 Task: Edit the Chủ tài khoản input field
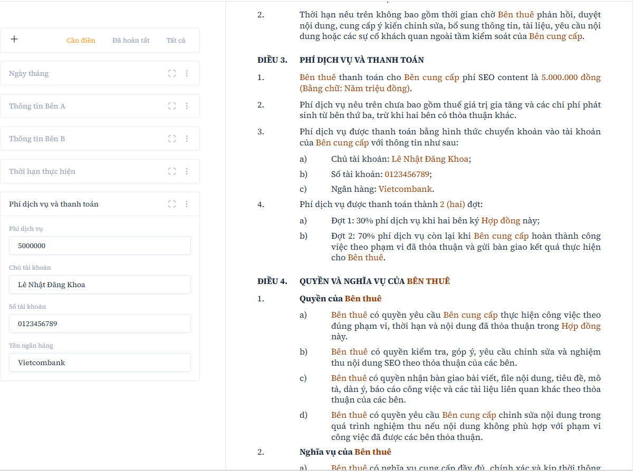point(100,284)
